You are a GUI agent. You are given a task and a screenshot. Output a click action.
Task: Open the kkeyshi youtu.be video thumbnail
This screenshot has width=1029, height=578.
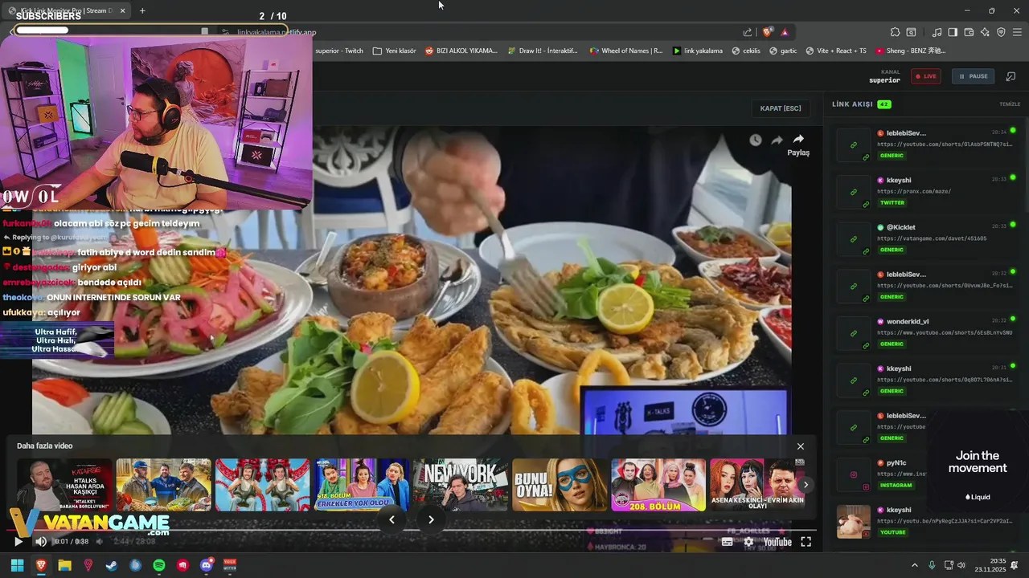[854, 522]
